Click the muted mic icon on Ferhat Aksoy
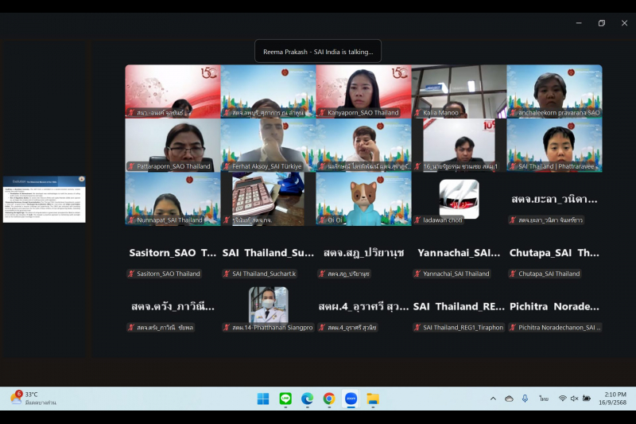636x424 pixels. click(x=227, y=167)
